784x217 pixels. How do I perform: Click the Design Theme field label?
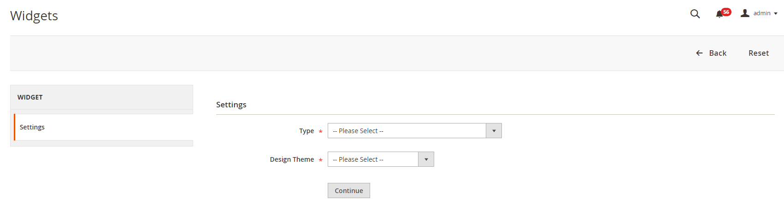click(x=292, y=159)
